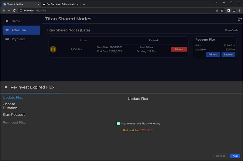Bookmark this page with the star icon
This screenshot has width=243, height=161.
[222, 10]
